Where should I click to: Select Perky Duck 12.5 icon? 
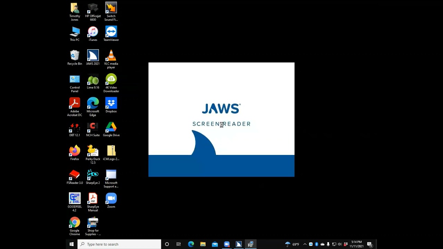[93, 155]
